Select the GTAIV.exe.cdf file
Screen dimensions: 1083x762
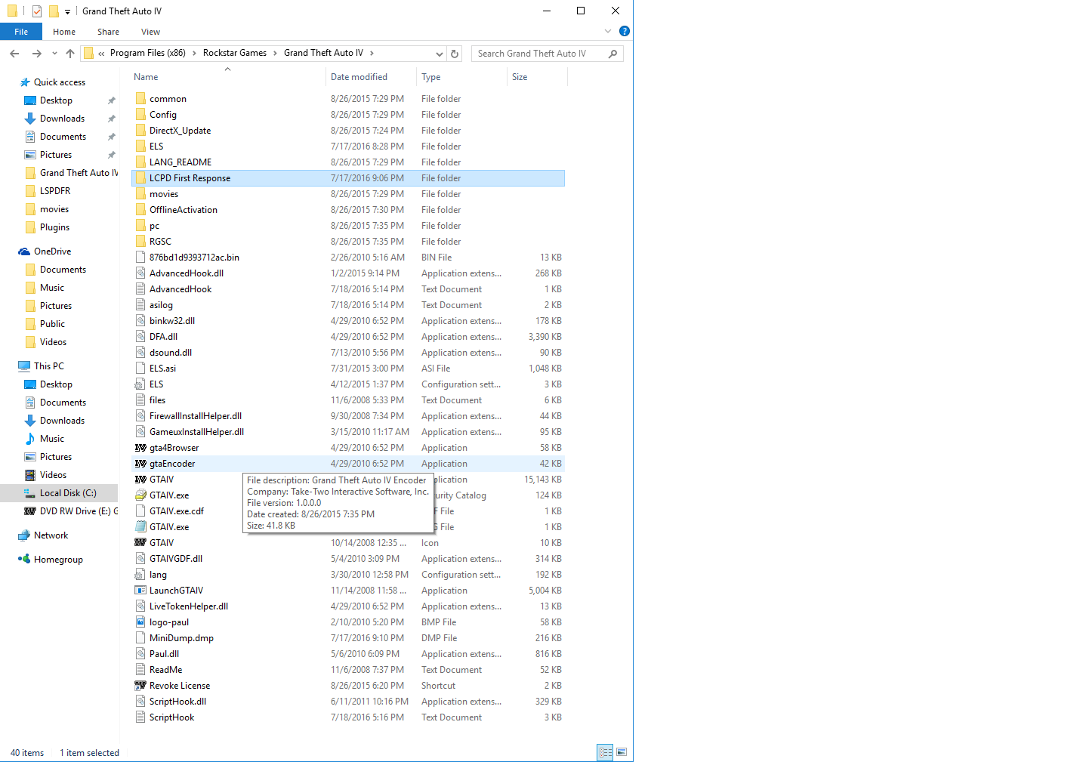coord(348,511)
